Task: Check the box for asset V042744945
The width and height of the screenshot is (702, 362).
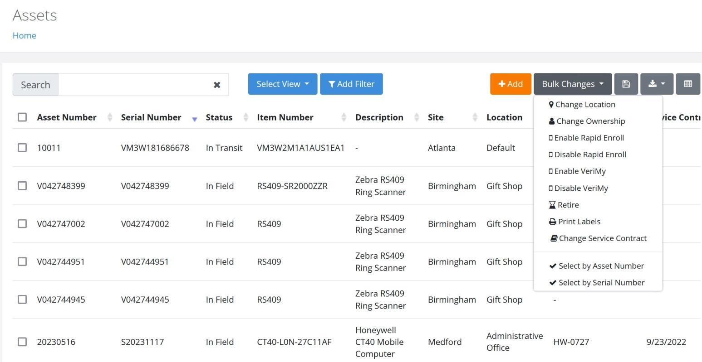Action: pos(22,299)
